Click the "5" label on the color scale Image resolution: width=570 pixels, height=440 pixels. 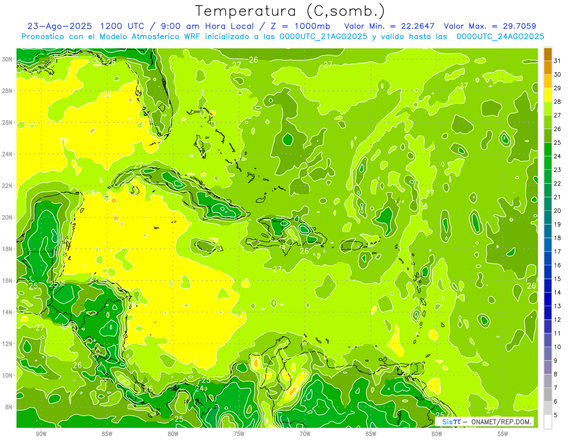point(556,415)
